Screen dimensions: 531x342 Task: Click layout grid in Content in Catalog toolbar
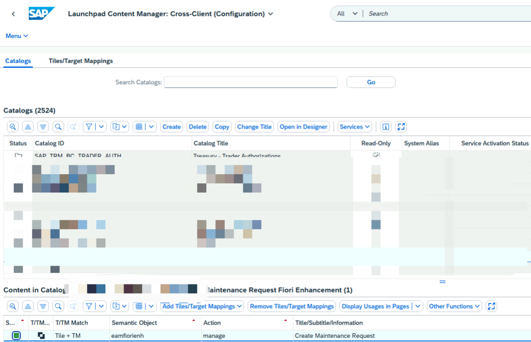(x=139, y=306)
